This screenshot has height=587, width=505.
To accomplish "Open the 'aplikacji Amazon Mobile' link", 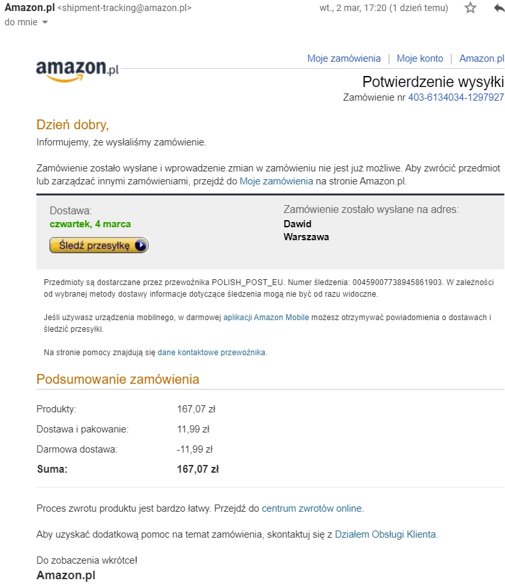I will (266, 318).
